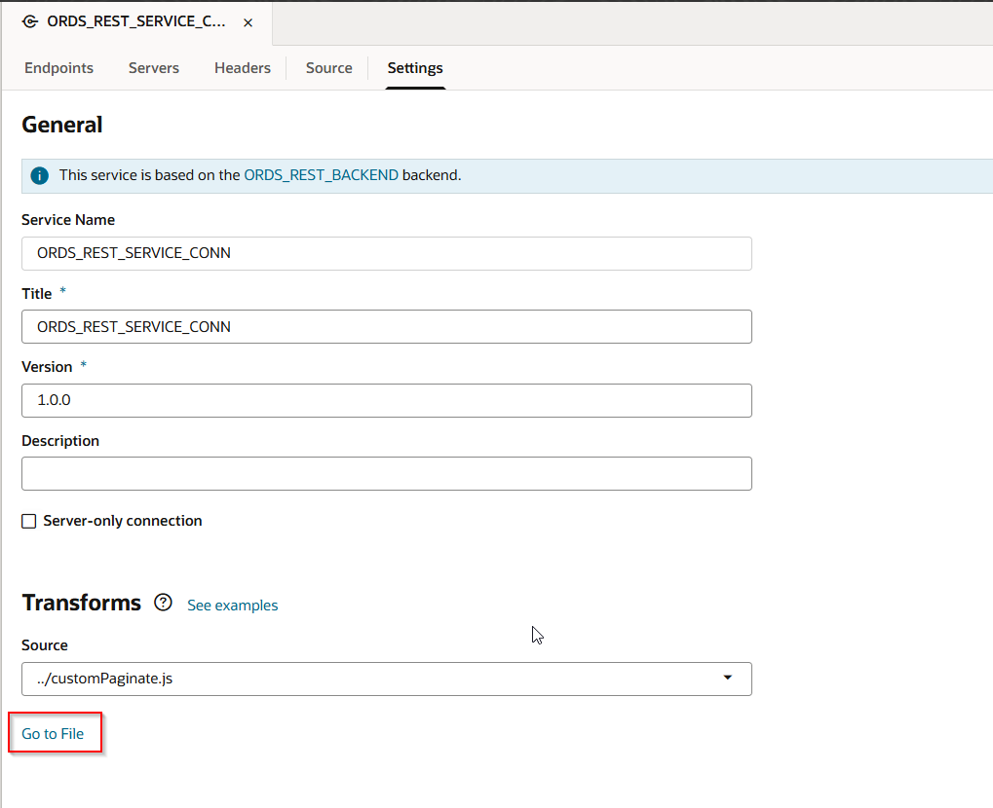Image resolution: width=993 pixels, height=808 pixels.
Task: Enable the Server-only connection checkbox
Action: (x=29, y=522)
